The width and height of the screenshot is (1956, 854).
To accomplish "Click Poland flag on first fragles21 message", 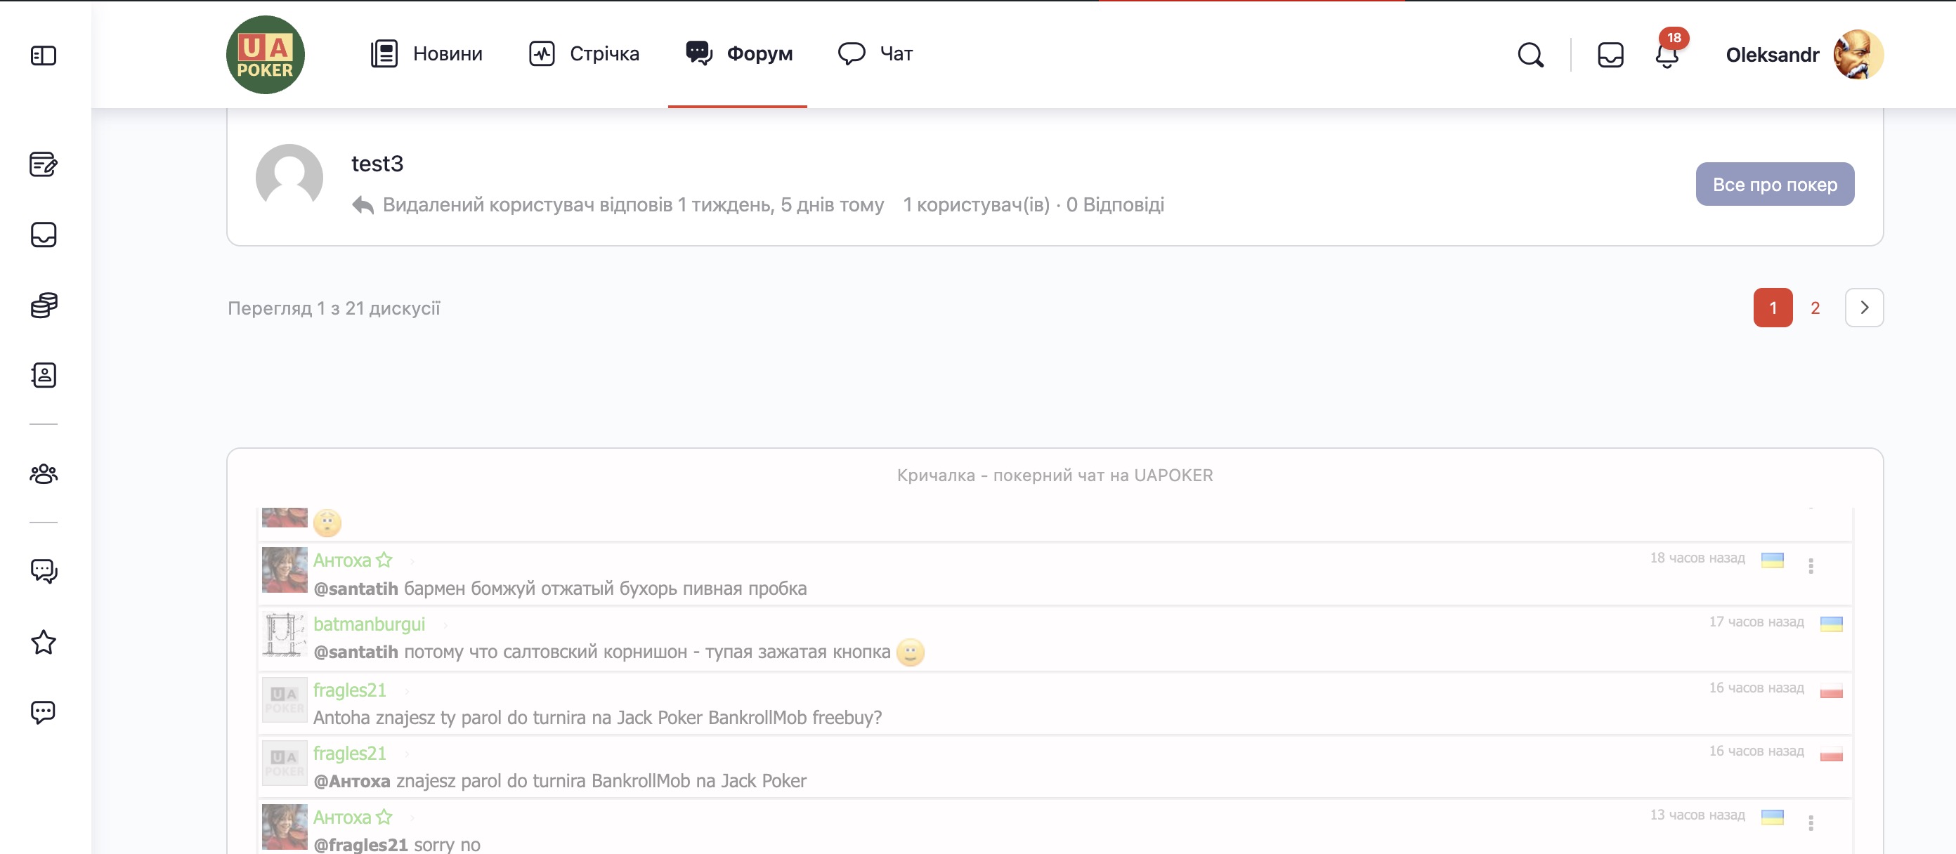I will click(1832, 690).
